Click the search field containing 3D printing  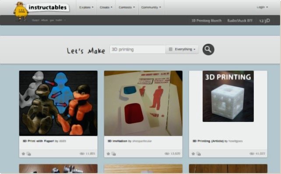(x=137, y=50)
